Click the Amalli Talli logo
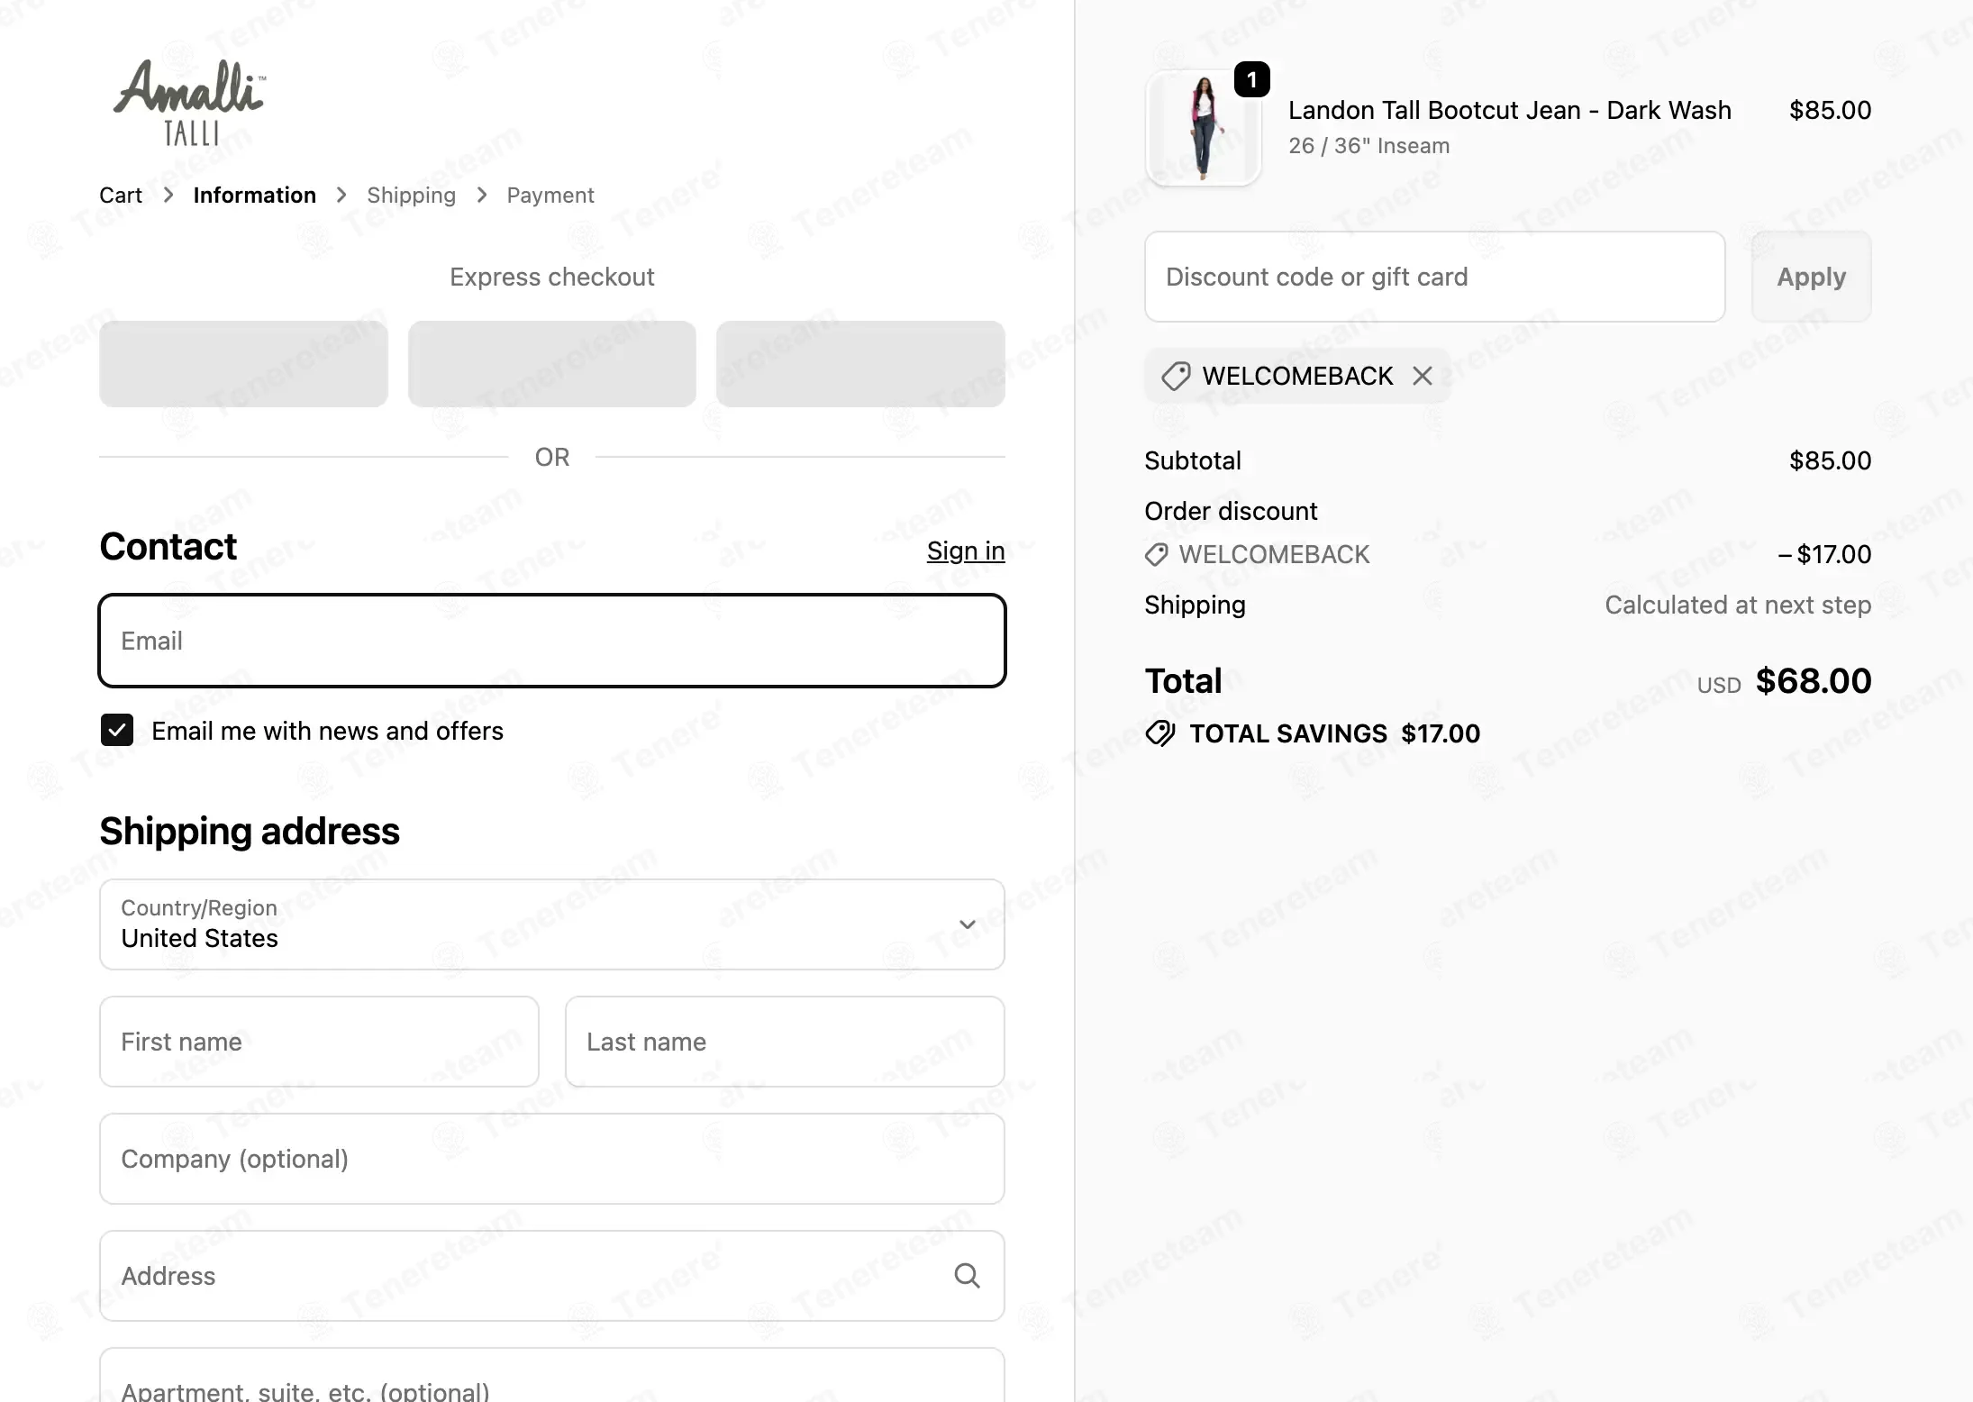Screen dimensions: 1973x1402 (190, 102)
